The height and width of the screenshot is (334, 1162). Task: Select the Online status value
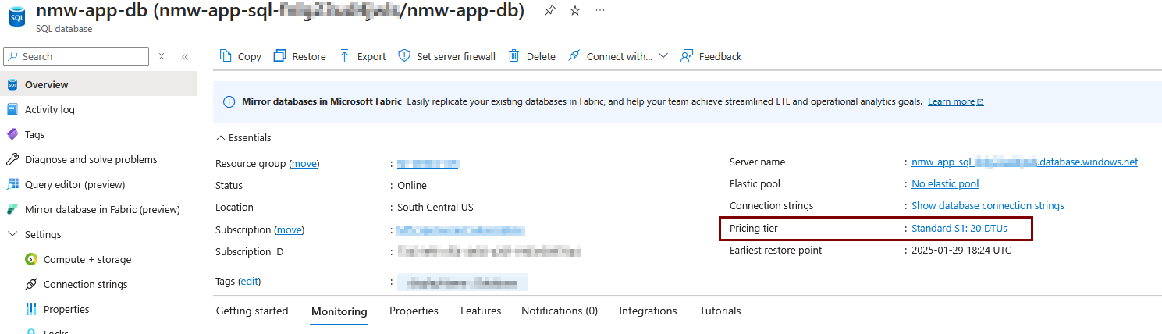pyautogui.click(x=412, y=186)
